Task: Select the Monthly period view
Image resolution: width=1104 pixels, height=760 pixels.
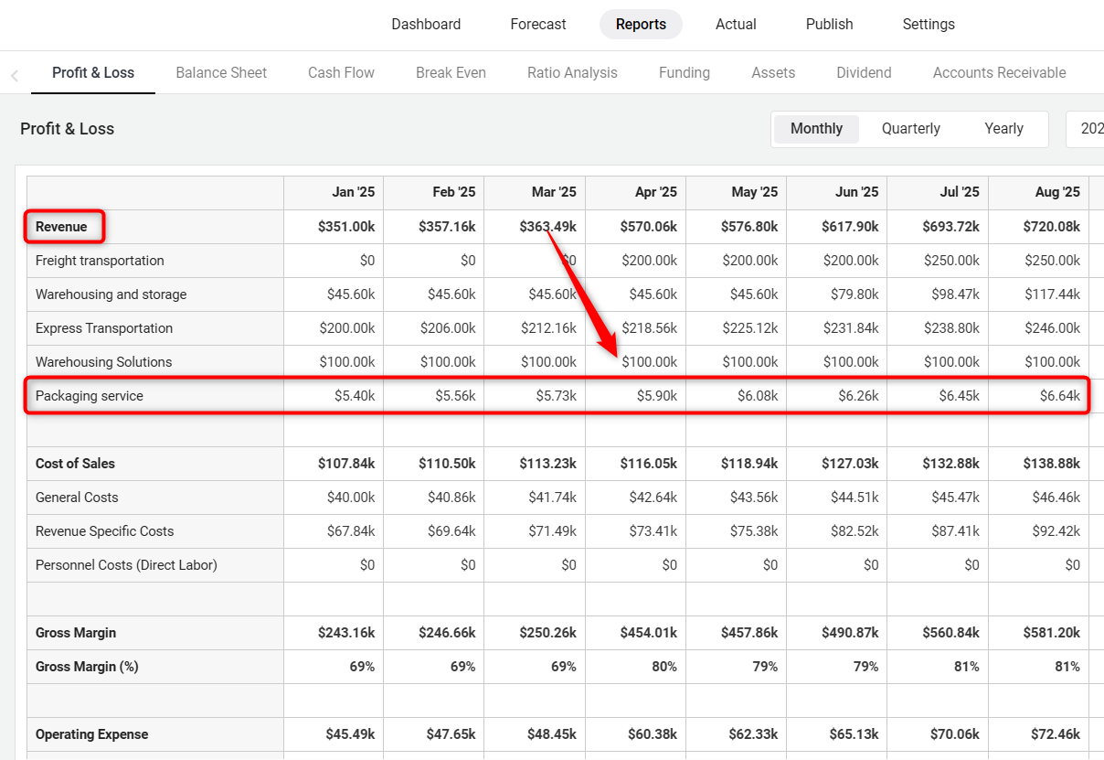Action: point(816,129)
